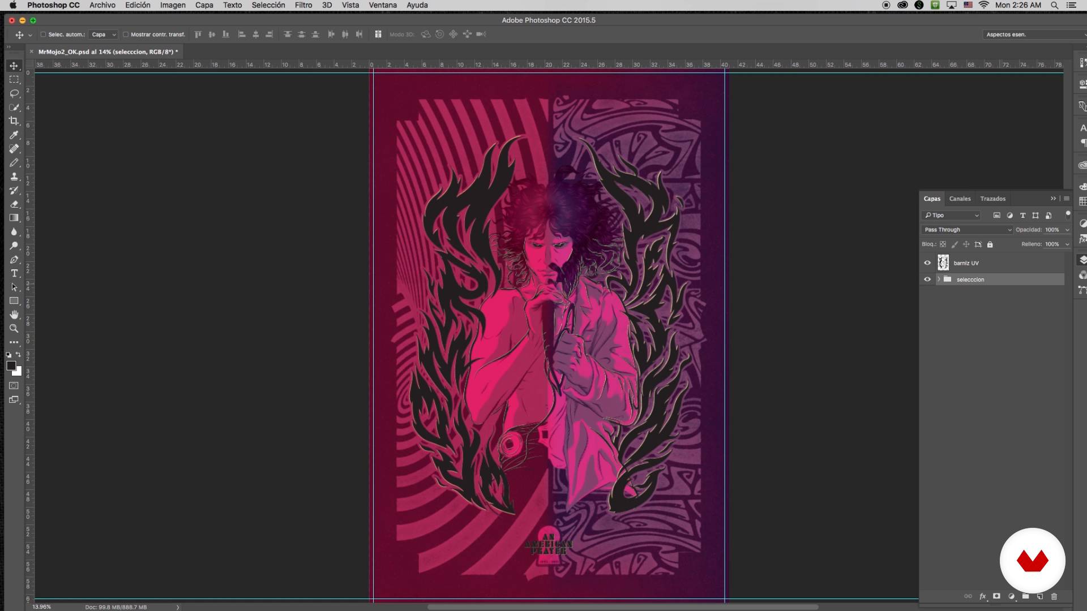
Task: Filter layers by shape layers
Action: pos(1035,215)
